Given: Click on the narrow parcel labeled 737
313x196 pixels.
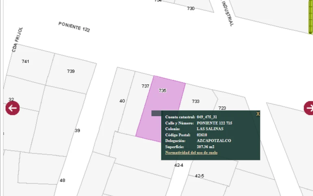Looking at the screenshot, I should point(145,86).
